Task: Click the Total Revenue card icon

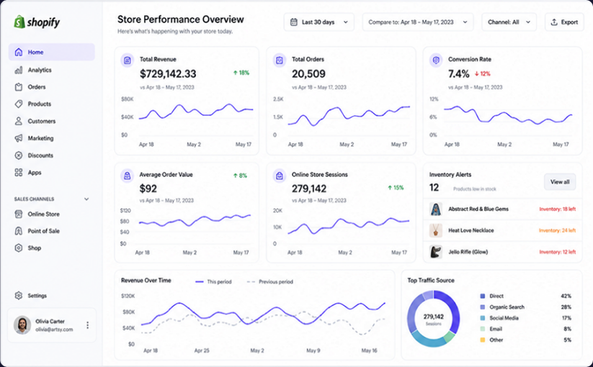Action: click(x=128, y=60)
